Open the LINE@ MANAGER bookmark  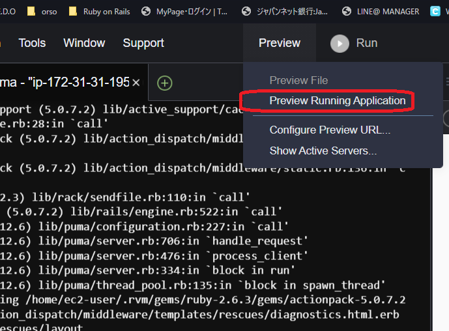pyautogui.click(x=381, y=12)
